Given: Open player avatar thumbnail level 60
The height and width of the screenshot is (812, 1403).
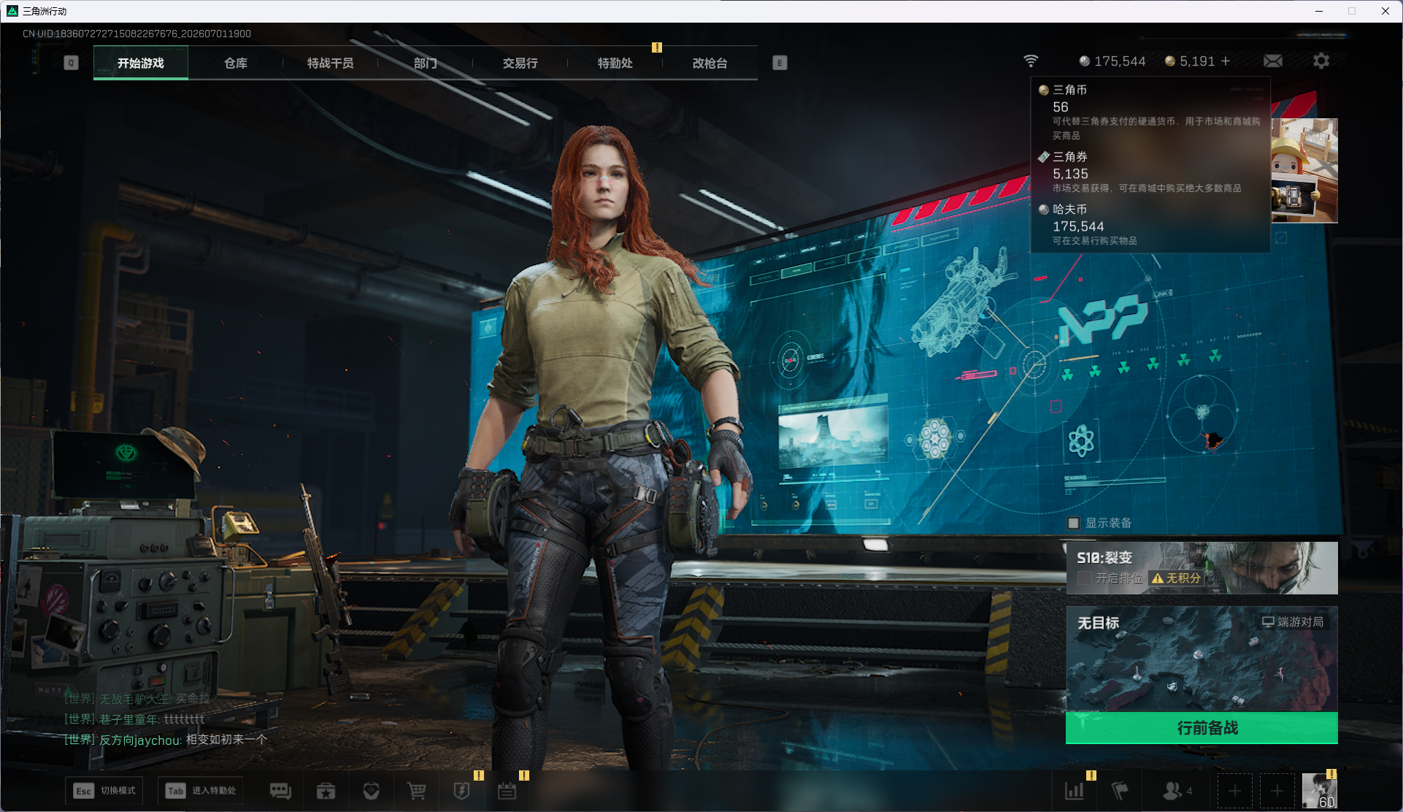Looking at the screenshot, I should click(1320, 791).
